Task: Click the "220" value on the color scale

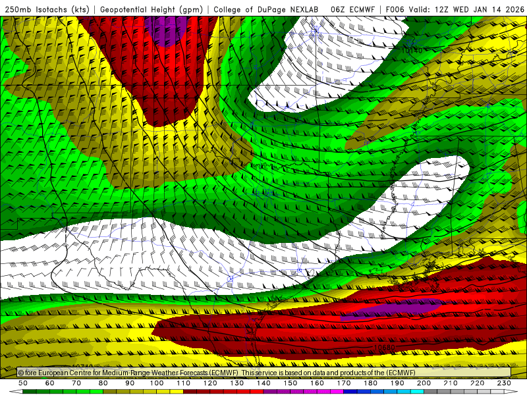Action: click(477, 383)
